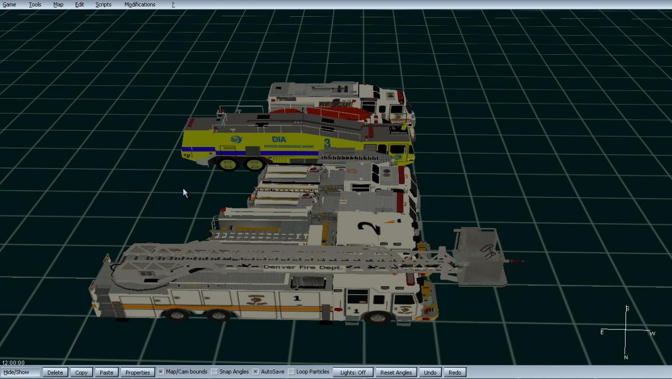Click the Reset Angles button
Viewport: 672px width, 379px height.
[396, 372]
